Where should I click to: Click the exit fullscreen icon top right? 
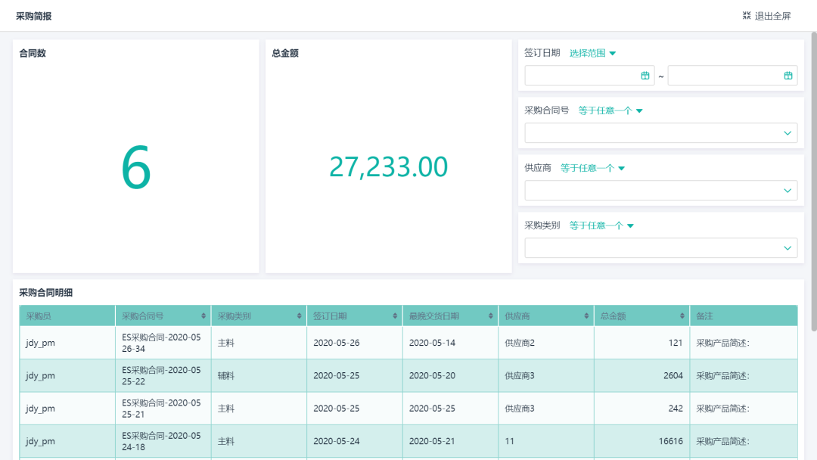tap(745, 15)
